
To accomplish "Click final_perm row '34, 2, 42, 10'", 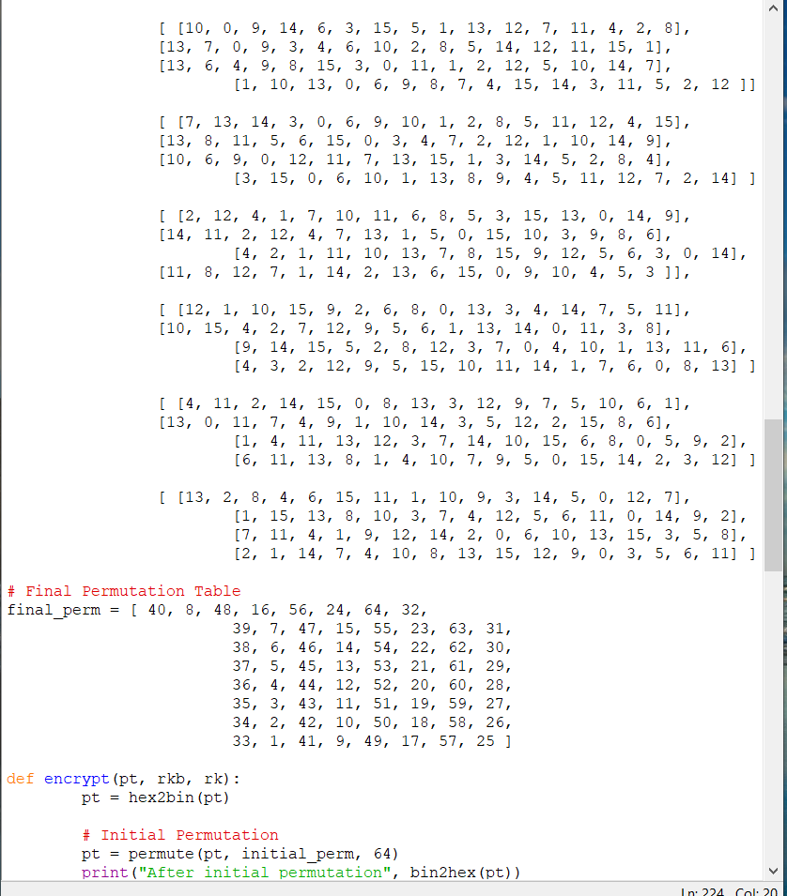I will [372, 722].
